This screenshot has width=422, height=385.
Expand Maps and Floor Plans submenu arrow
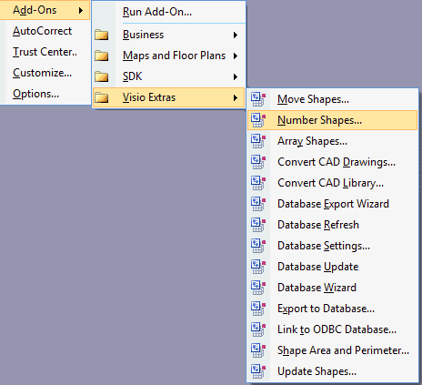tap(236, 56)
